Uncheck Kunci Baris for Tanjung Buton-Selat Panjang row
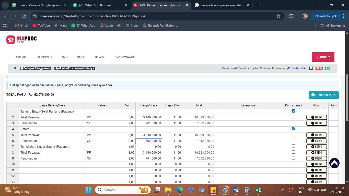This screenshot has width=349, height=196. point(294,111)
